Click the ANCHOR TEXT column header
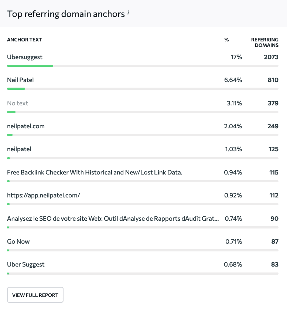Image resolution: width=287 pixels, height=315 pixels. click(x=24, y=40)
